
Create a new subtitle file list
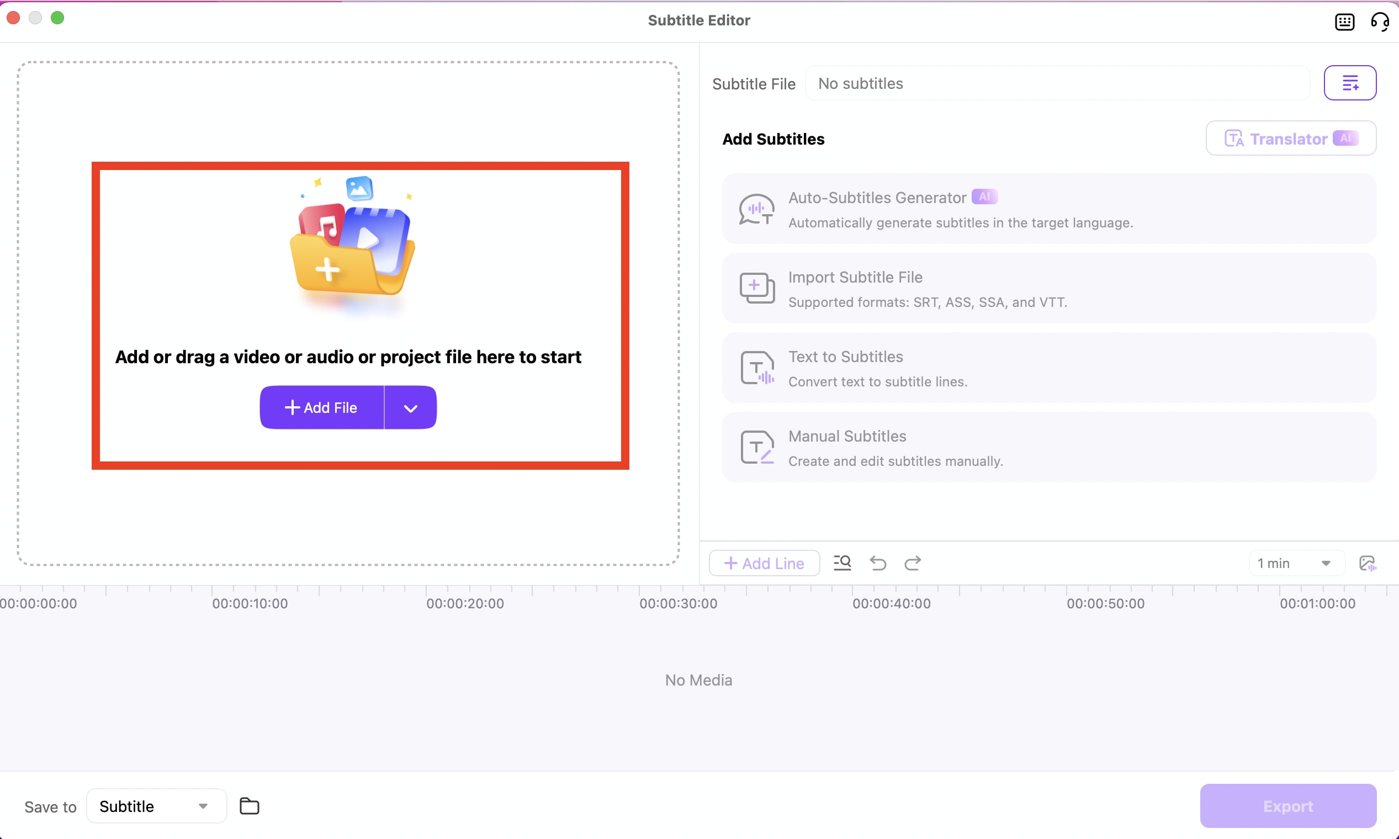(1350, 83)
